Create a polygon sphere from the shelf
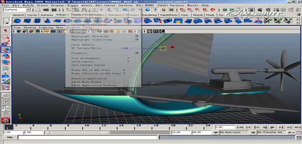 [x=18, y=21]
